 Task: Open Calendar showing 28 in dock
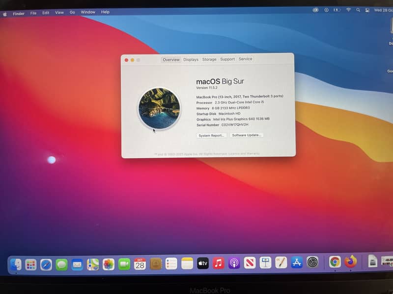coord(140,264)
